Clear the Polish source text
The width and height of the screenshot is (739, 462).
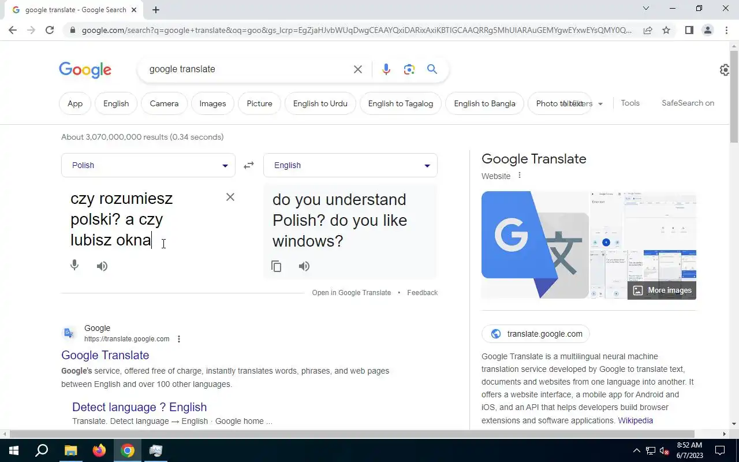click(x=230, y=197)
